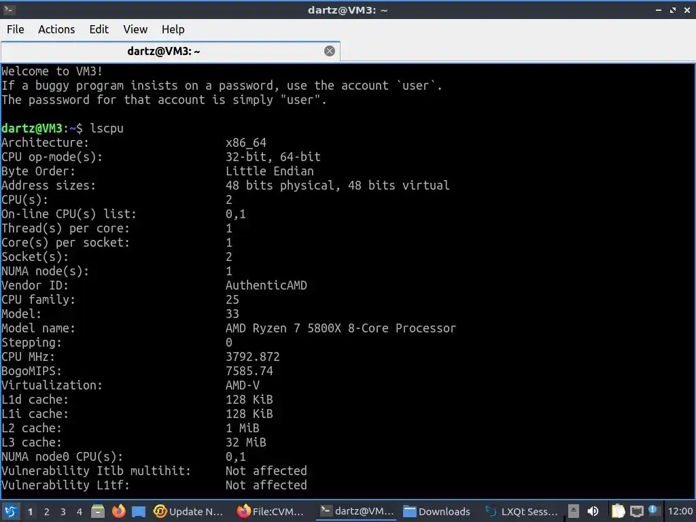The image size is (696, 522).
Task: Open the File menu
Action: point(16,29)
